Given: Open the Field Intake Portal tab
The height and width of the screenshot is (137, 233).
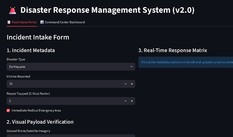Looking at the screenshot, I should coord(22,22).
